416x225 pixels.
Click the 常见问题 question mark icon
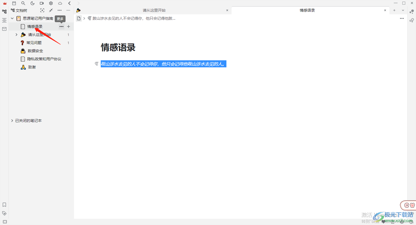click(x=22, y=43)
